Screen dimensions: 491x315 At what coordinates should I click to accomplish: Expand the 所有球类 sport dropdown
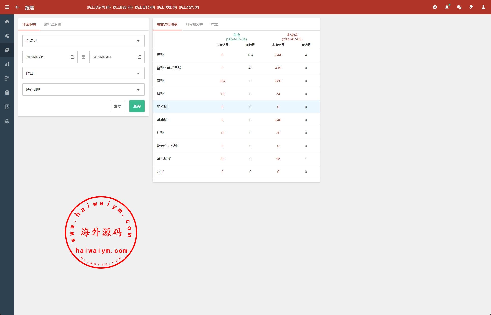pyautogui.click(x=83, y=90)
